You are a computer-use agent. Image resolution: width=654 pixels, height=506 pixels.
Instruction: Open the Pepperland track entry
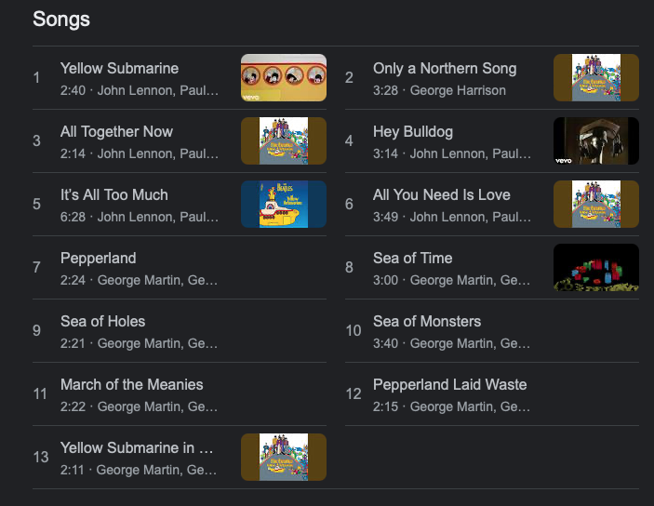[x=180, y=267]
